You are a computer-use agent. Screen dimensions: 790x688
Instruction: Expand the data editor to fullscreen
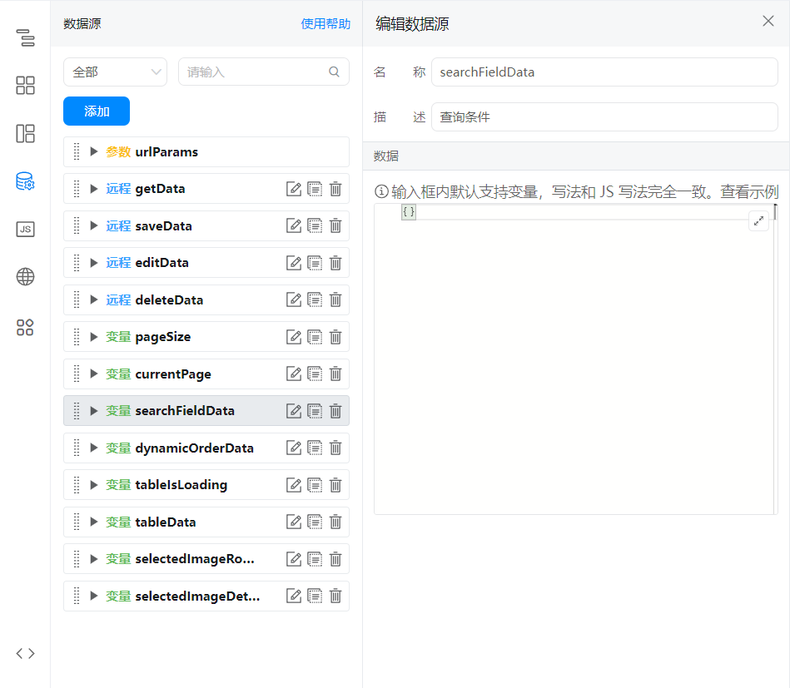758,220
